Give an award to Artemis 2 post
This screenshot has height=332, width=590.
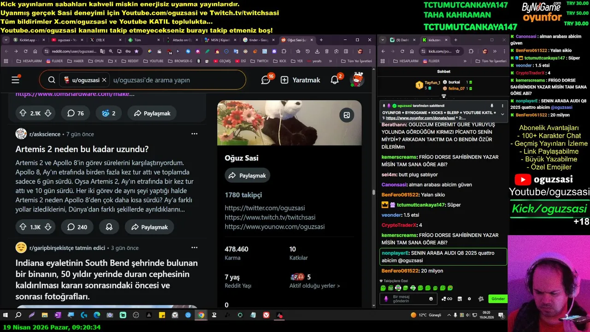109,227
